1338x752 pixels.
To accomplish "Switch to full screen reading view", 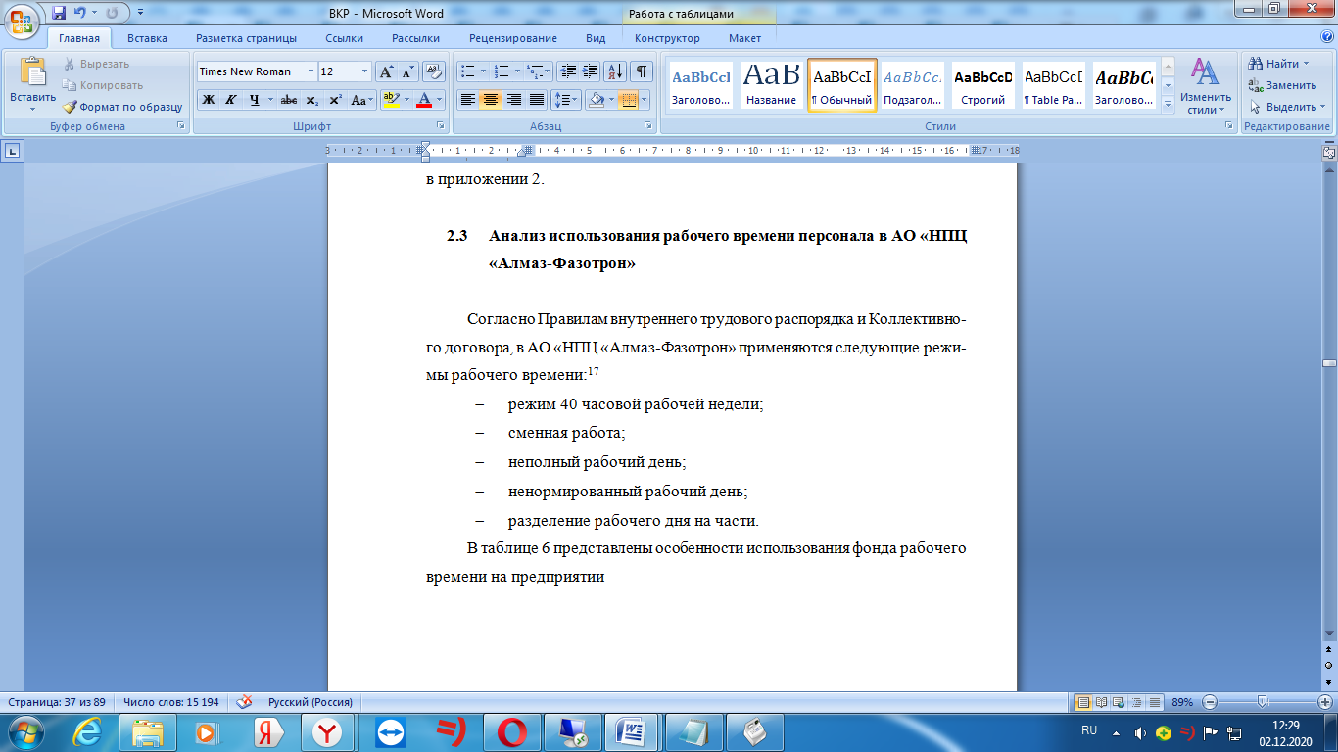I will click(x=1101, y=702).
